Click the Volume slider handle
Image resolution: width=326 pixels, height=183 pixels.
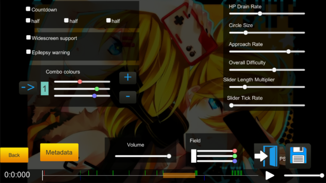pos(169,156)
